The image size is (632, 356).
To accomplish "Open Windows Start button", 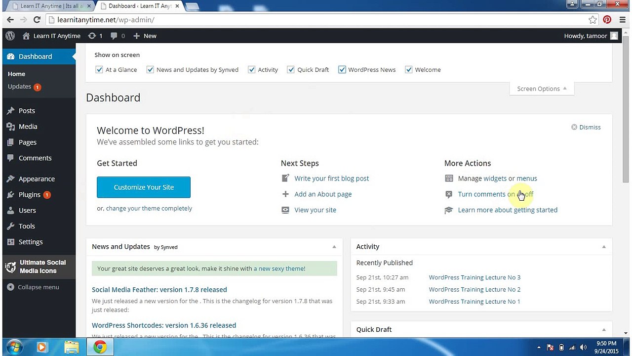I will (x=13, y=347).
